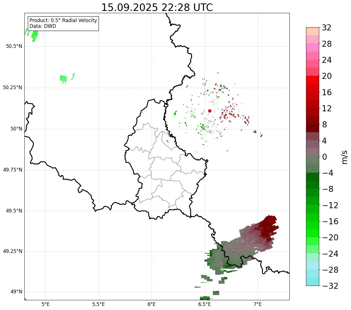Click the colorbar tick label 0
This screenshot has width=351, height=310.
(x=324, y=157)
